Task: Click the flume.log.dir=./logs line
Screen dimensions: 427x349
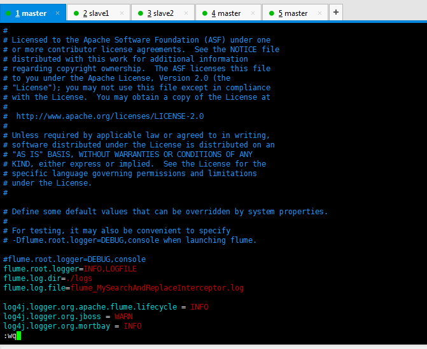Action: coord(48,278)
